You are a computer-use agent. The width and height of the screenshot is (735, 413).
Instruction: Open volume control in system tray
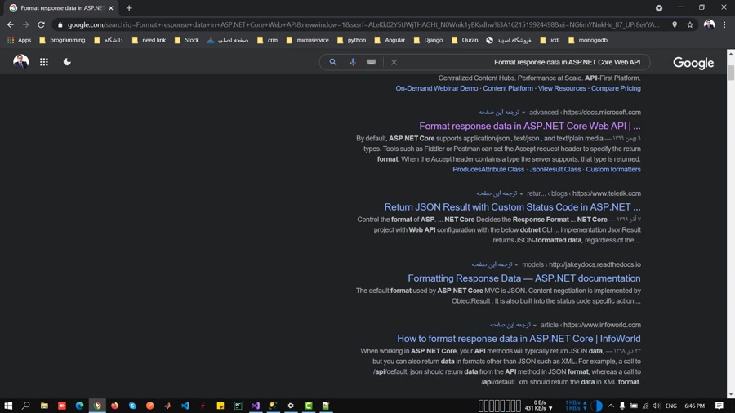pyautogui.click(x=657, y=406)
